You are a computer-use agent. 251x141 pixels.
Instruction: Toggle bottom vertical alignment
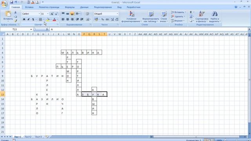[x=72, y=14]
